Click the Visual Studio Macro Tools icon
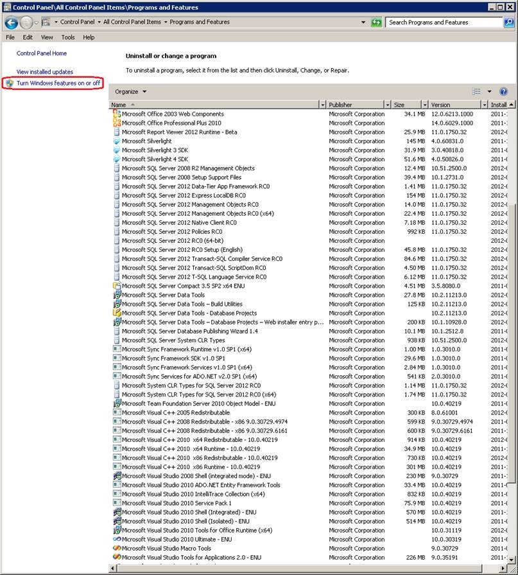 tap(116, 548)
